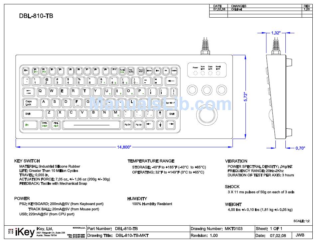Click the Drawing Number: MKT0103 field
This screenshot has width=316, height=243.
point(223,228)
